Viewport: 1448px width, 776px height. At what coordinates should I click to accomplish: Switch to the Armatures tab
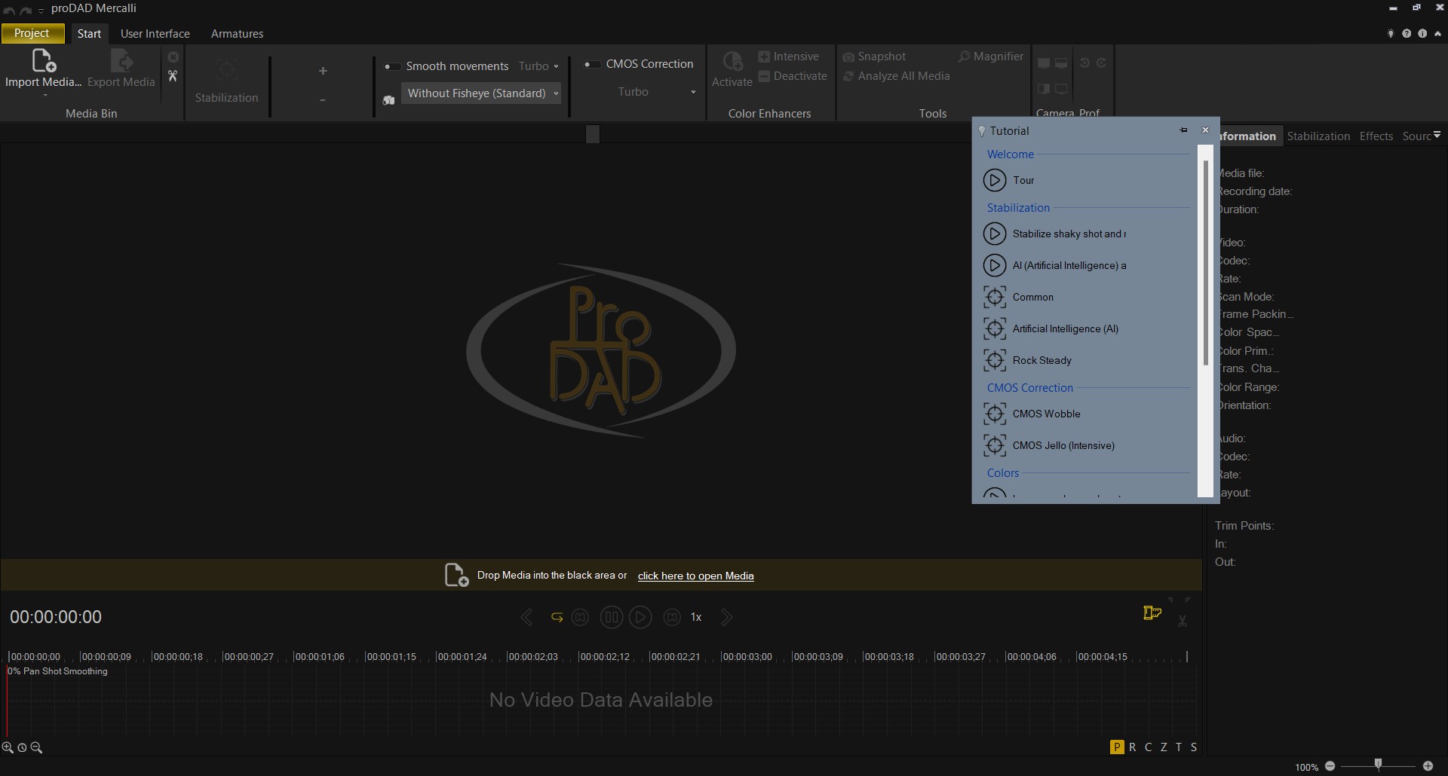tap(237, 34)
